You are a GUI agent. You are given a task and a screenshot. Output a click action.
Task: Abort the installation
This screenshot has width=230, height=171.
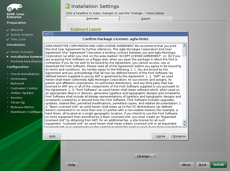[x=186, y=165]
